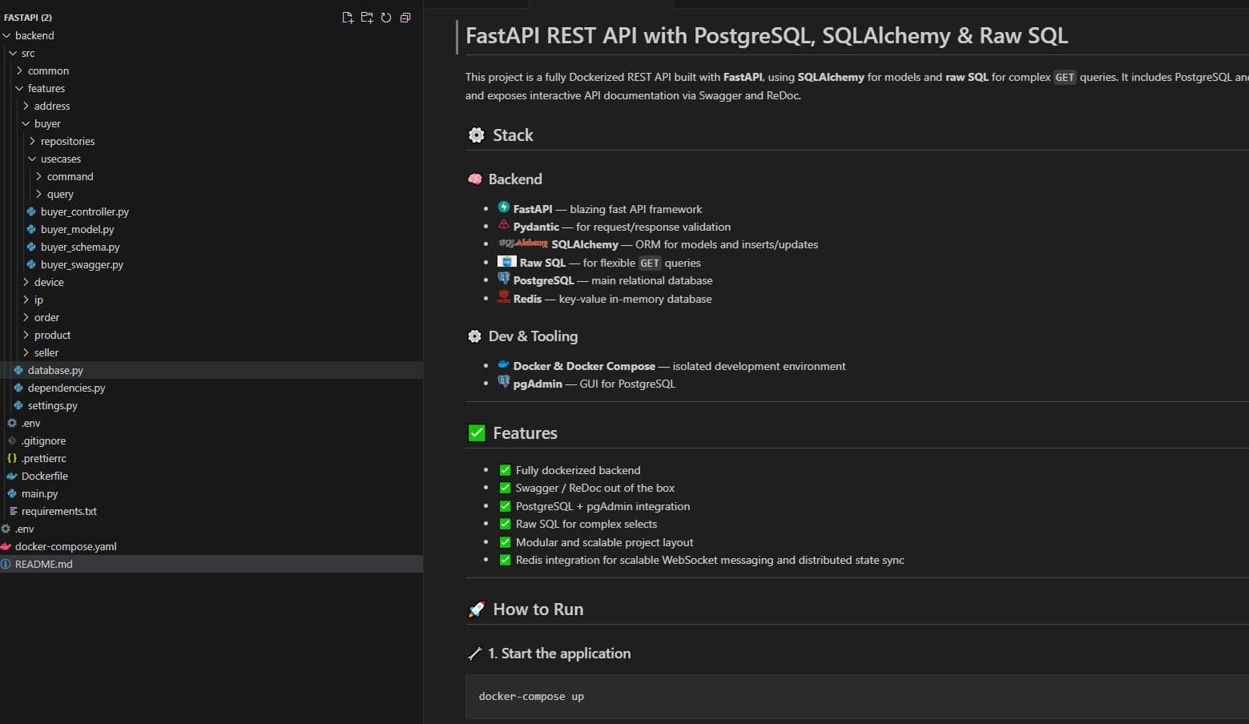
Task: Click the Features heading in preview
Action: click(525, 433)
